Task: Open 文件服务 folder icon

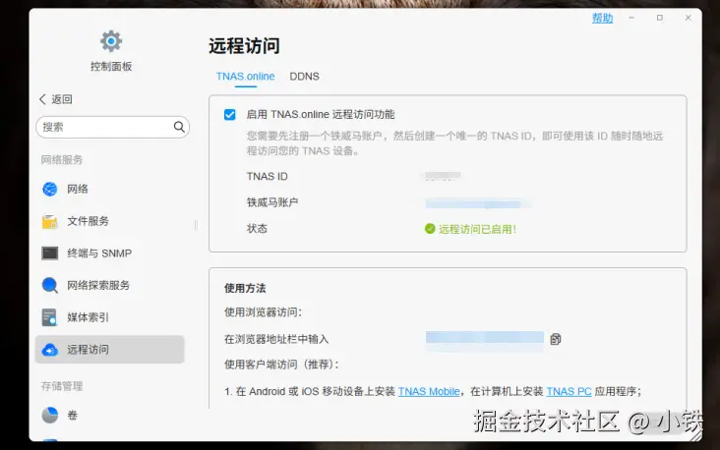Action: coord(50,221)
